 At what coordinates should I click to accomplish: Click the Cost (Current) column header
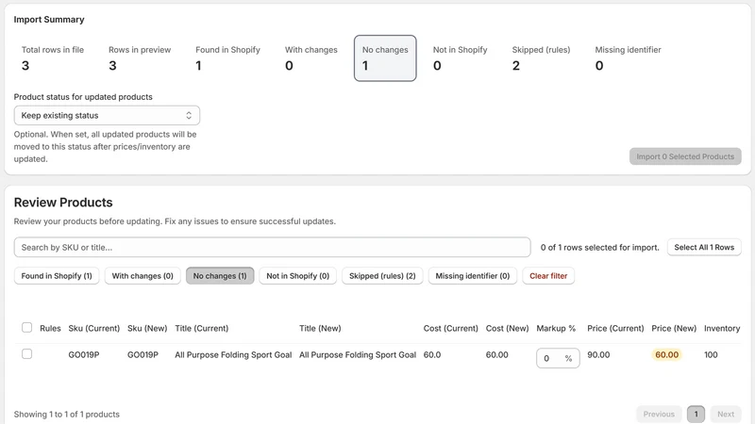pyautogui.click(x=451, y=328)
